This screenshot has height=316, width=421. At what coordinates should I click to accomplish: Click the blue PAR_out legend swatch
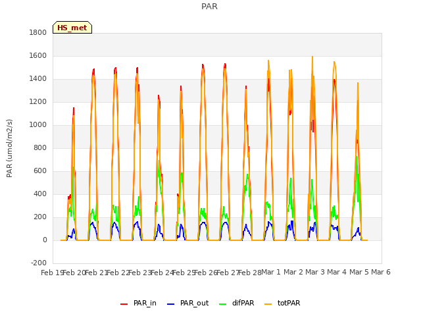pyautogui.click(x=170, y=303)
